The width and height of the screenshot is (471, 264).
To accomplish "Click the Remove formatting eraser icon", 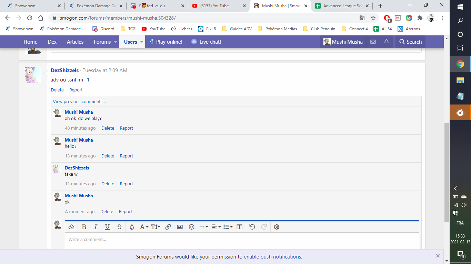I will coord(71,227).
